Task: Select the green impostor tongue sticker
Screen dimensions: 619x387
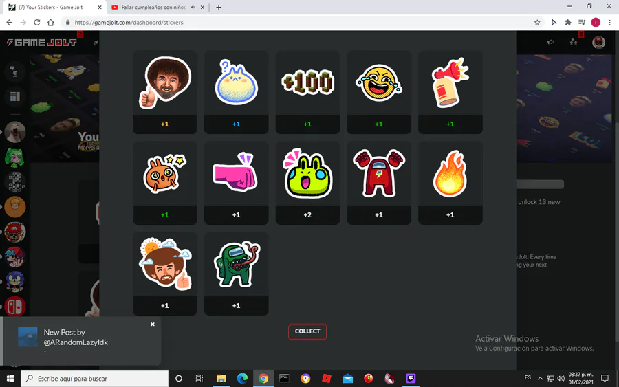Action: (x=236, y=265)
